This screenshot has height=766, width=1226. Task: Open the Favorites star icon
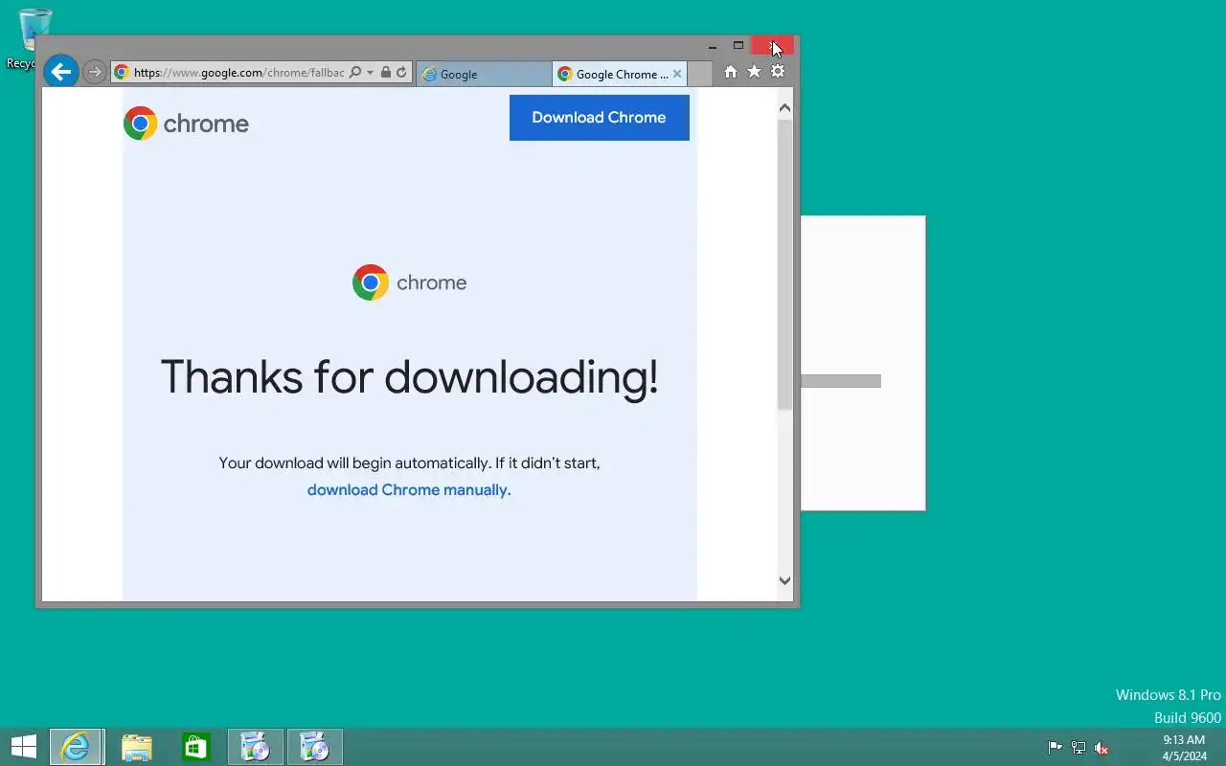pyautogui.click(x=754, y=72)
